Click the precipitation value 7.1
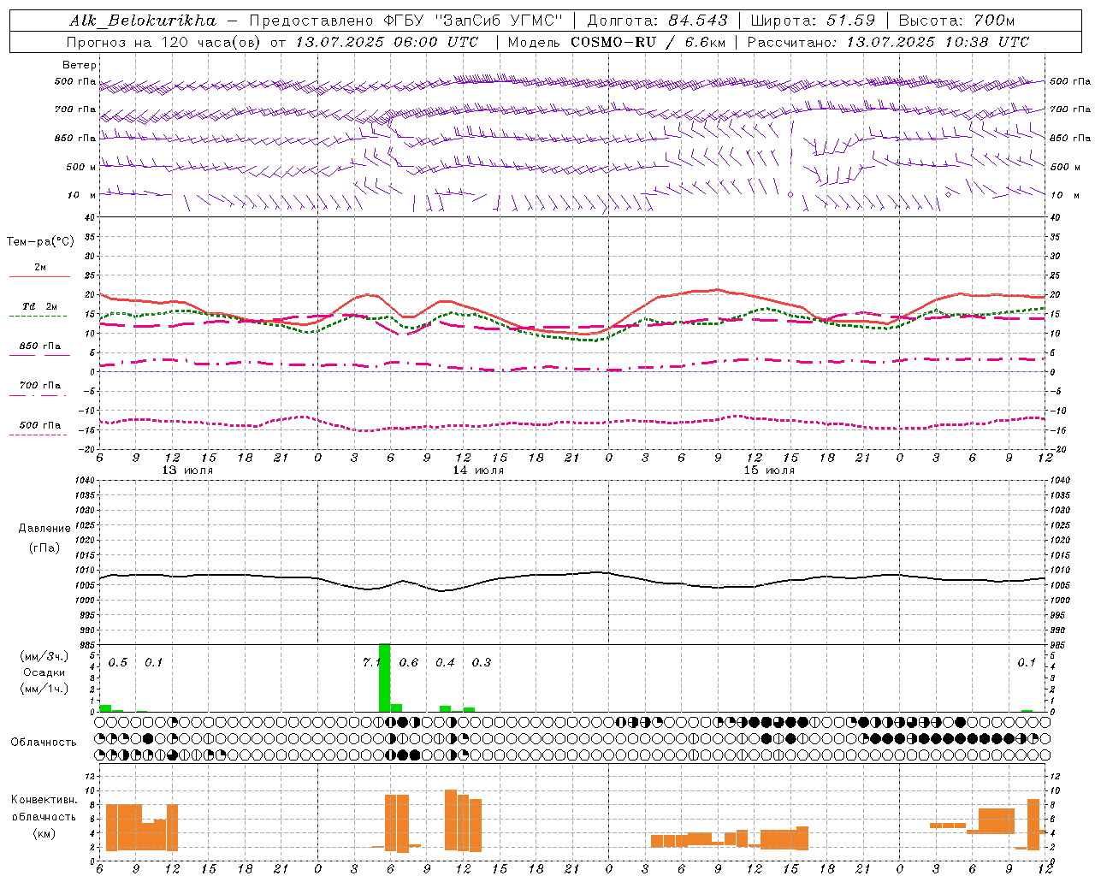 point(371,662)
